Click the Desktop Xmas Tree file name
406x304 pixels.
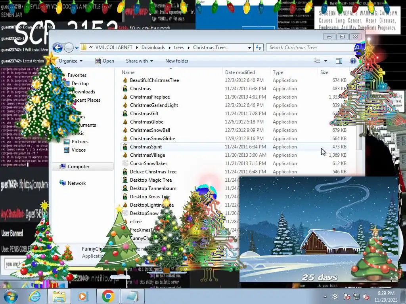(150, 197)
